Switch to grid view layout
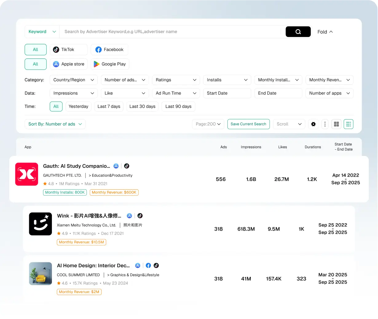 336,124
